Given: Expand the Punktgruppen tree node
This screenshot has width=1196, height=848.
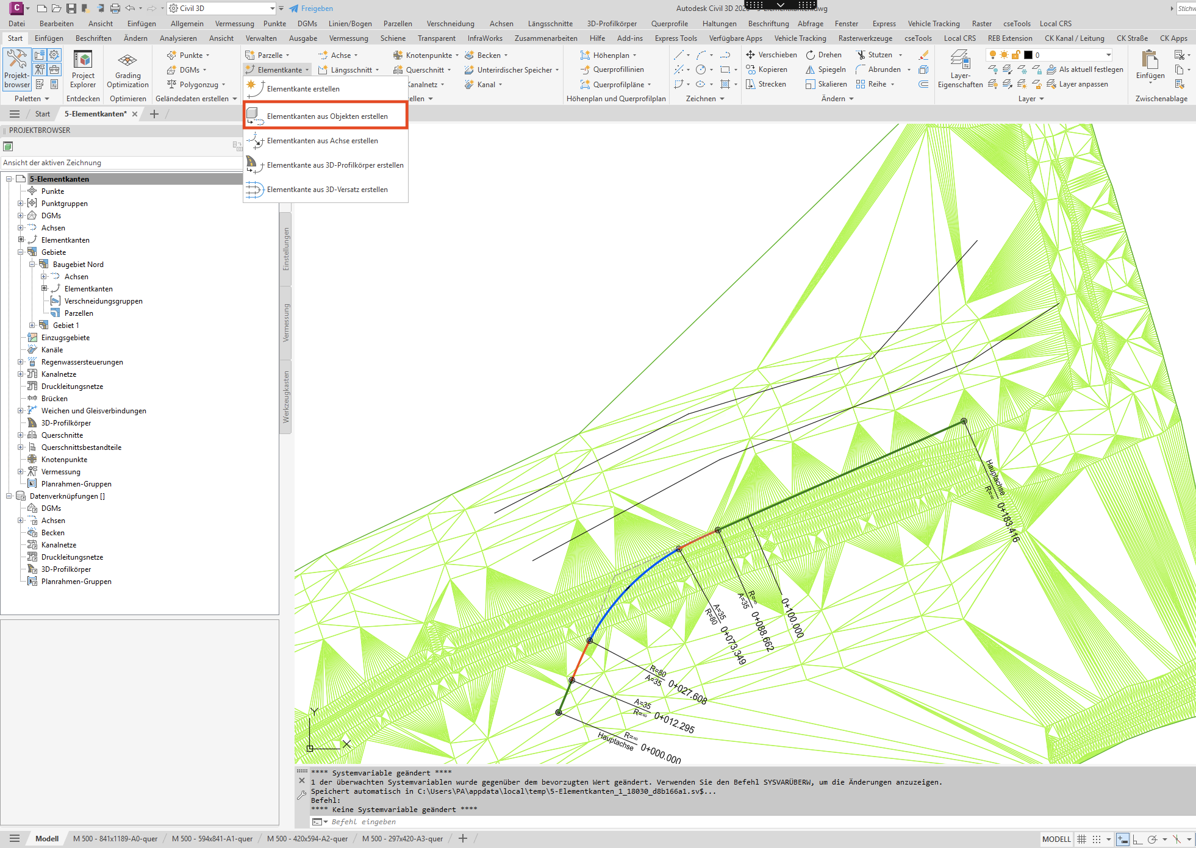Looking at the screenshot, I should tap(21, 204).
